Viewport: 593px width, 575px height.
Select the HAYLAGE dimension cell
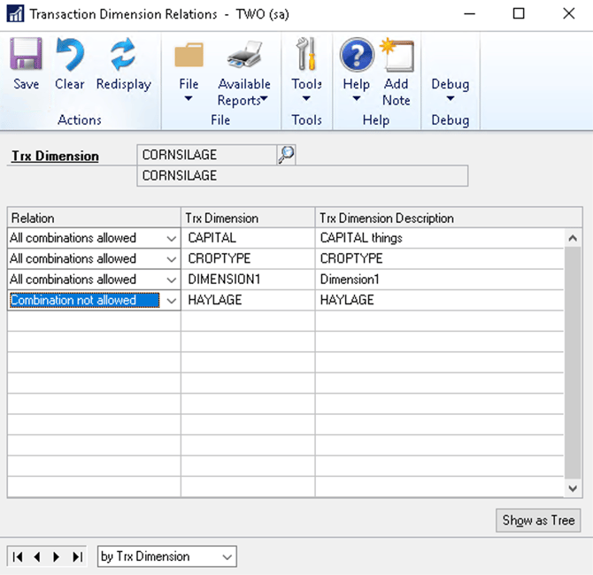point(248,300)
